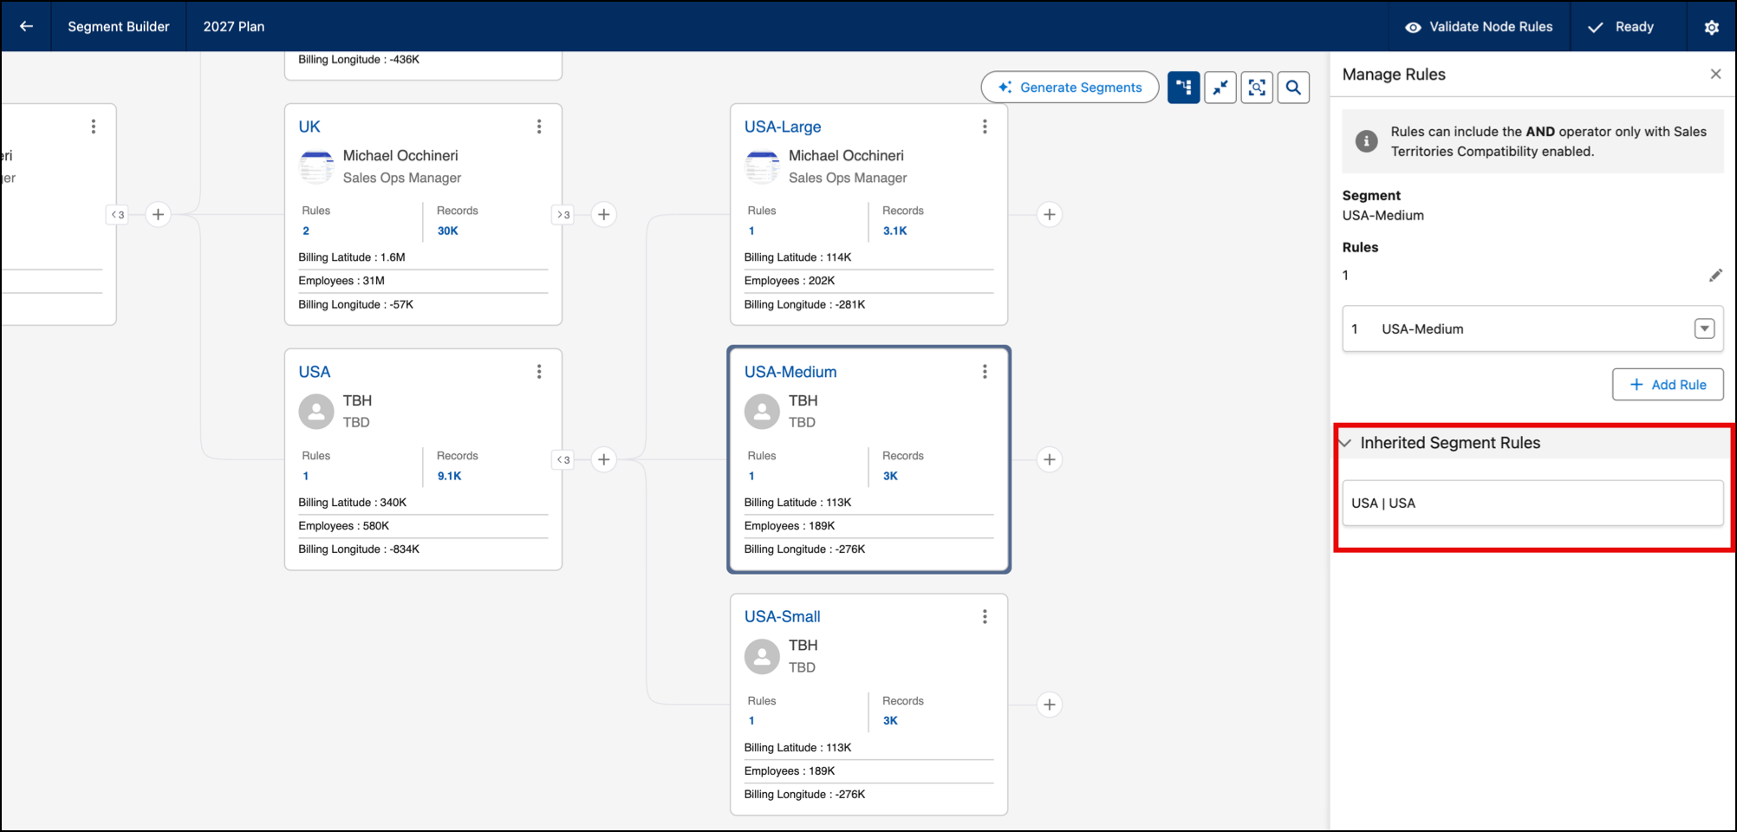Screen dimensions: 1737x832
Task: Click the collapse nodes arrows icon
Action: click(1220, 88)
